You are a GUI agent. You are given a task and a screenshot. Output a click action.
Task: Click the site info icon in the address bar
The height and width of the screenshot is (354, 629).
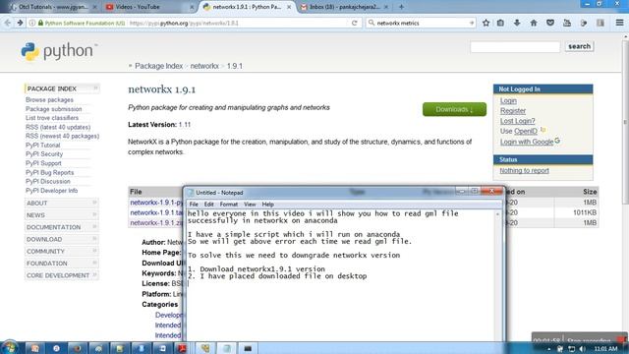(32, 23)
